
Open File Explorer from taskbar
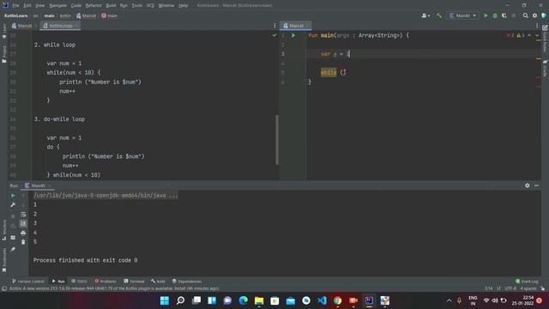pyautogui.click(x=259, y=300)
